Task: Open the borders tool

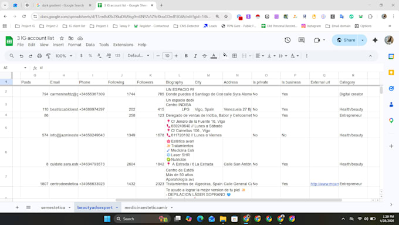Action: 235,56
